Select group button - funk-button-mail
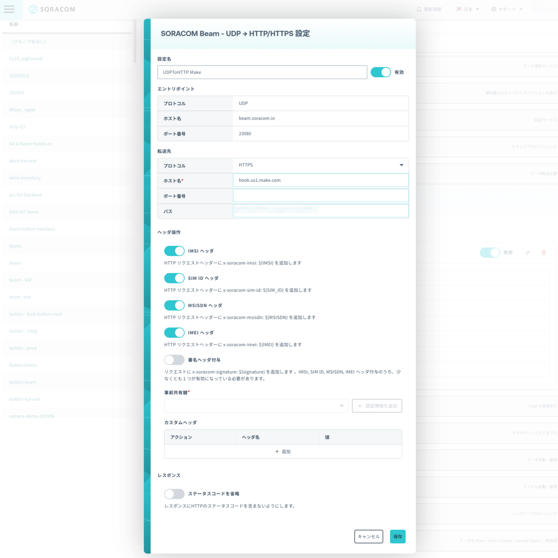This screenshot has width=558, height=558. (x=67, y=314)
